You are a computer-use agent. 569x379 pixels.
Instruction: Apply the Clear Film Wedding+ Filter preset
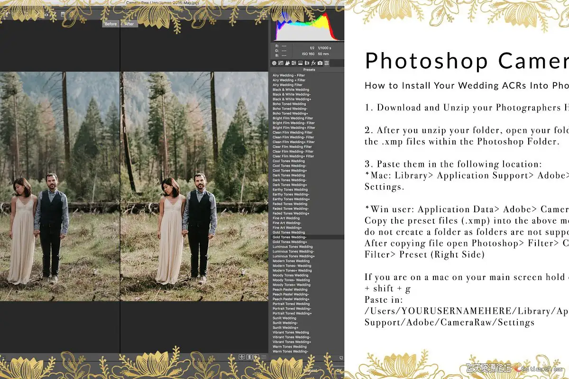[x=293, y=156]
